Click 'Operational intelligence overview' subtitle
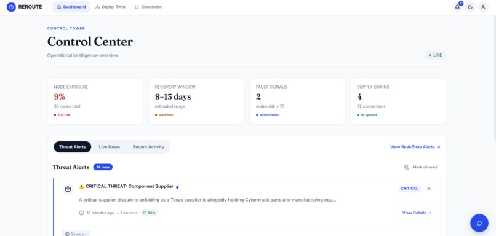Screen dimensions: 496x236 click(83, 55)
